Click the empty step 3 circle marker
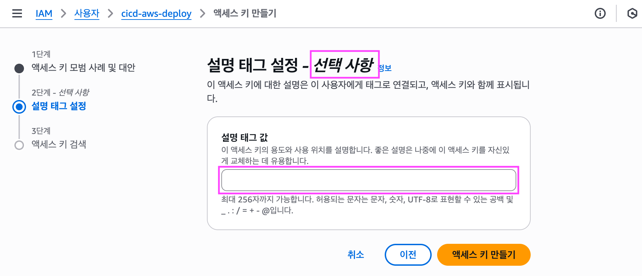Viewport: 642px width, 276px height. [19, 145]
